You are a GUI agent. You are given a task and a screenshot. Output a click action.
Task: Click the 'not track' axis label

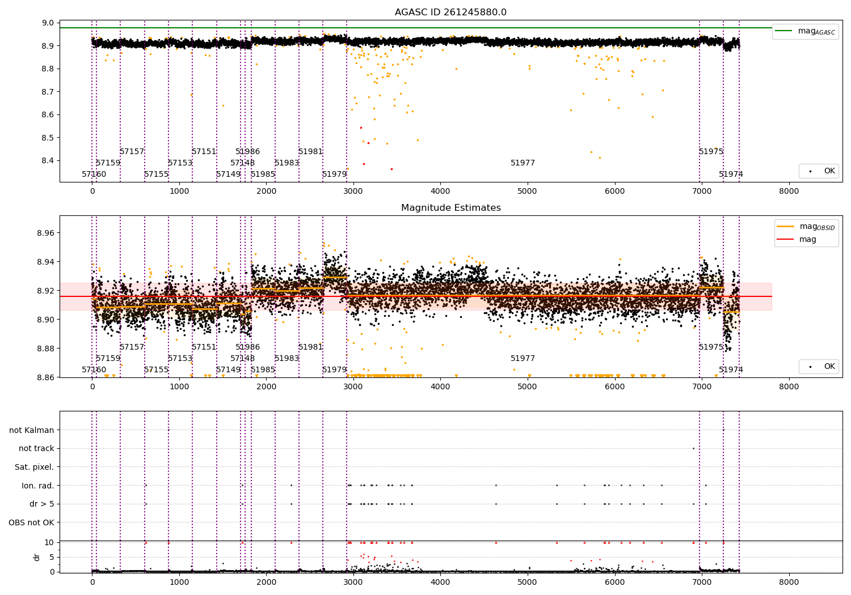point(36,448)
